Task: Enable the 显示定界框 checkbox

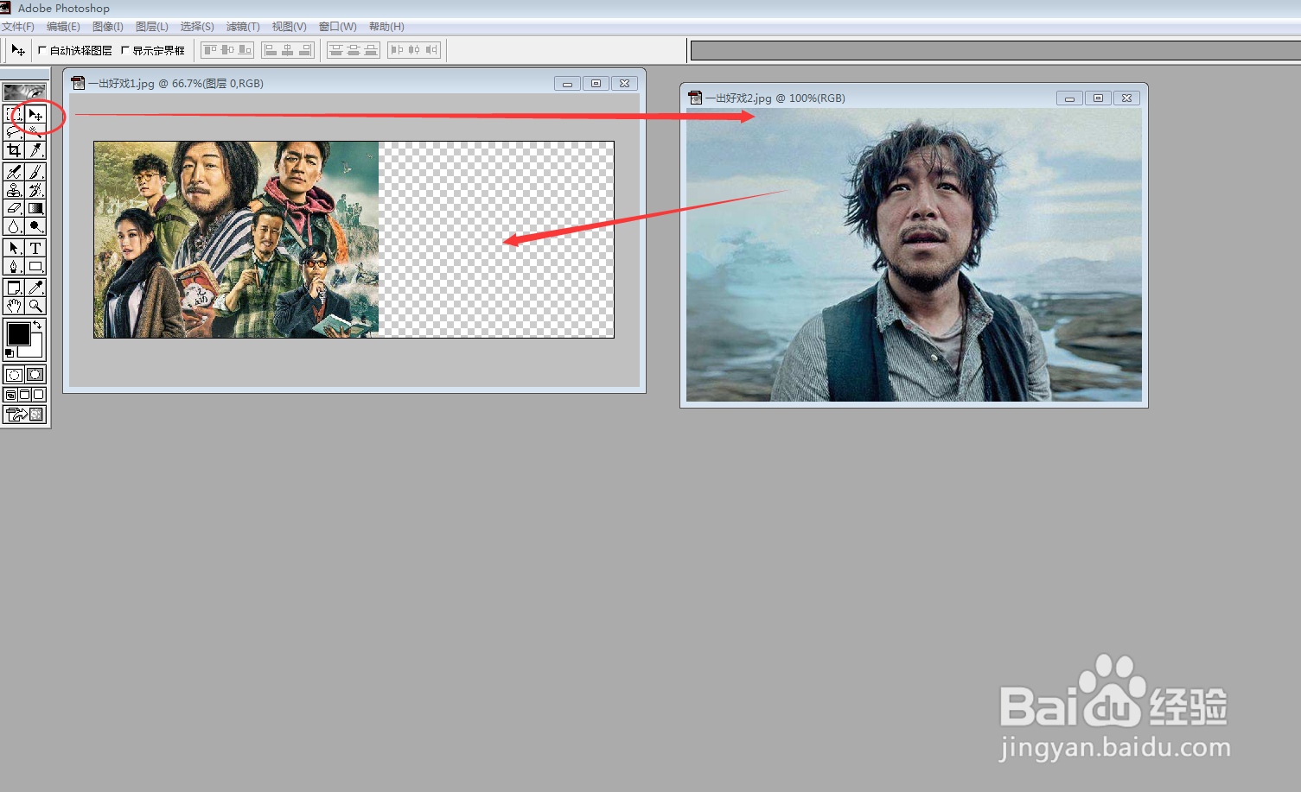Action: click(125, 50)
